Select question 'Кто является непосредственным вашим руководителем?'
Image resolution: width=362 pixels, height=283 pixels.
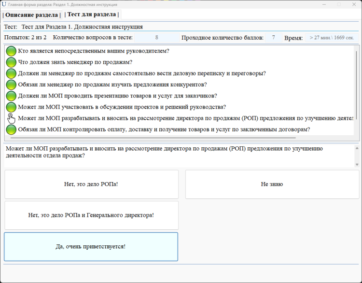pyautogui.click(x=94, y=51)
